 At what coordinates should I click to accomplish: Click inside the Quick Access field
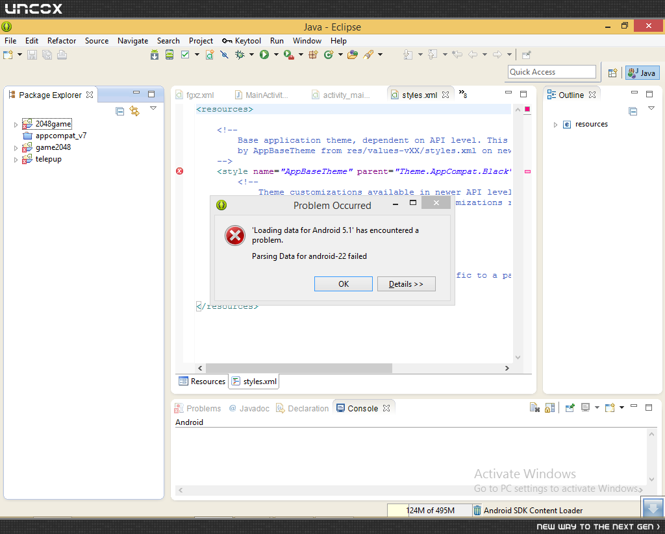552,72
